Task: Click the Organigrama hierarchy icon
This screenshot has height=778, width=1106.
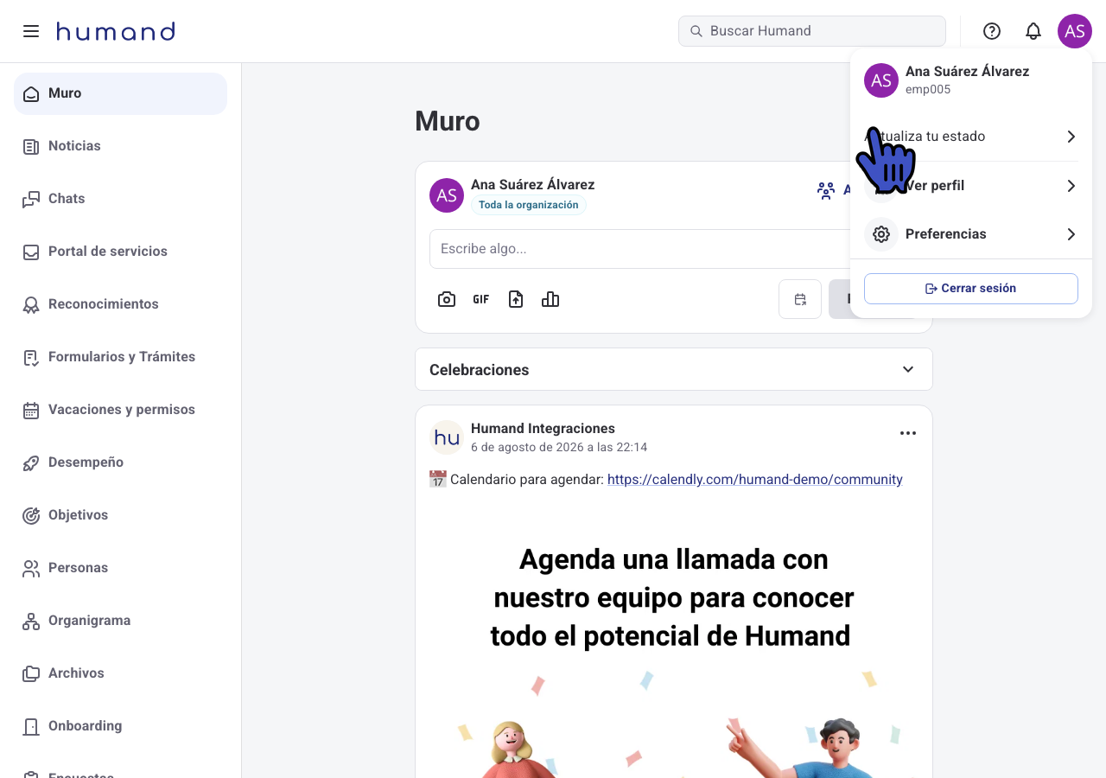Action: pyautogui.click(x=31, y=621)
